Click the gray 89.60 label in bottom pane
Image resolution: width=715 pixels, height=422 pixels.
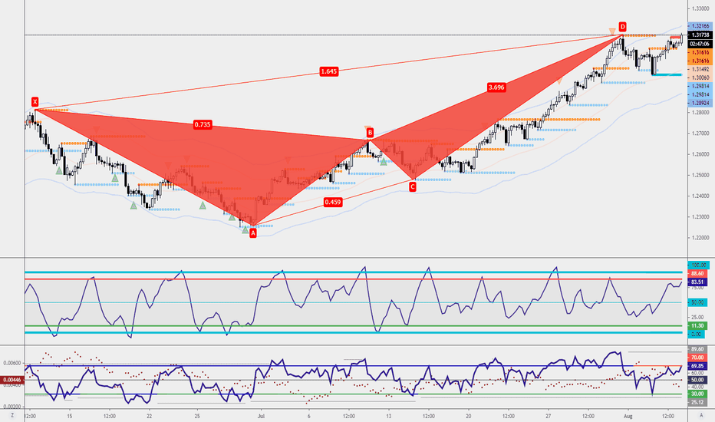[x=697, y=349]
